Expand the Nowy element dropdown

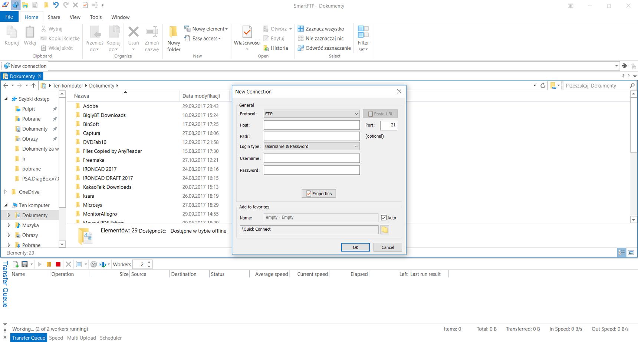click(226, 29)
